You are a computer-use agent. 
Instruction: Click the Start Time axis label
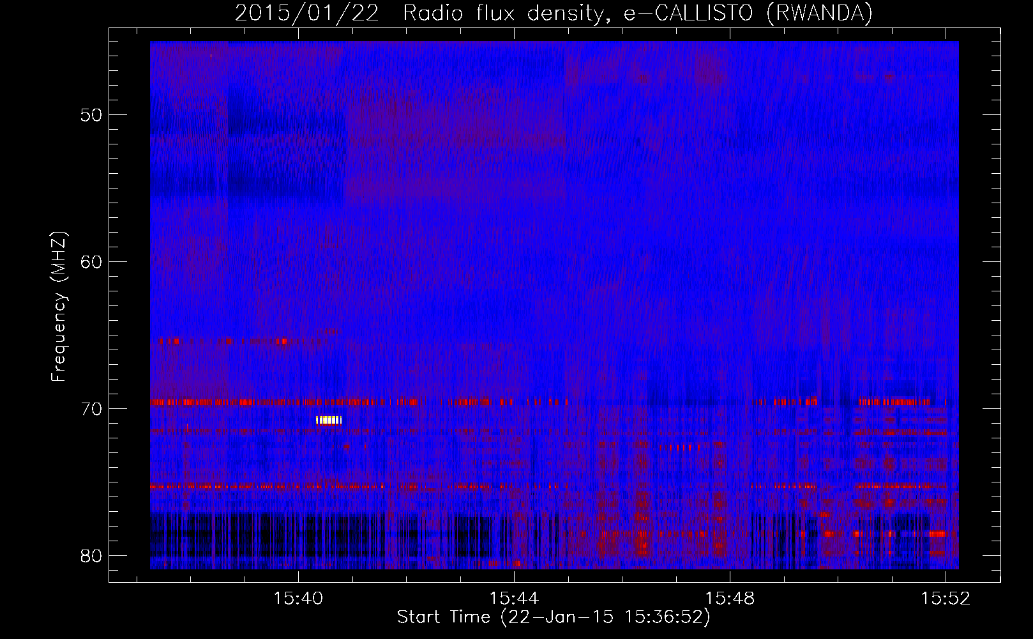coord(554,617)
